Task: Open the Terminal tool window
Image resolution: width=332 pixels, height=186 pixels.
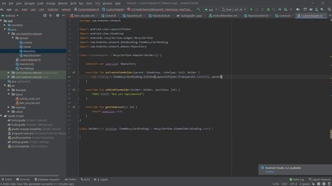Action: coord(23,179)
